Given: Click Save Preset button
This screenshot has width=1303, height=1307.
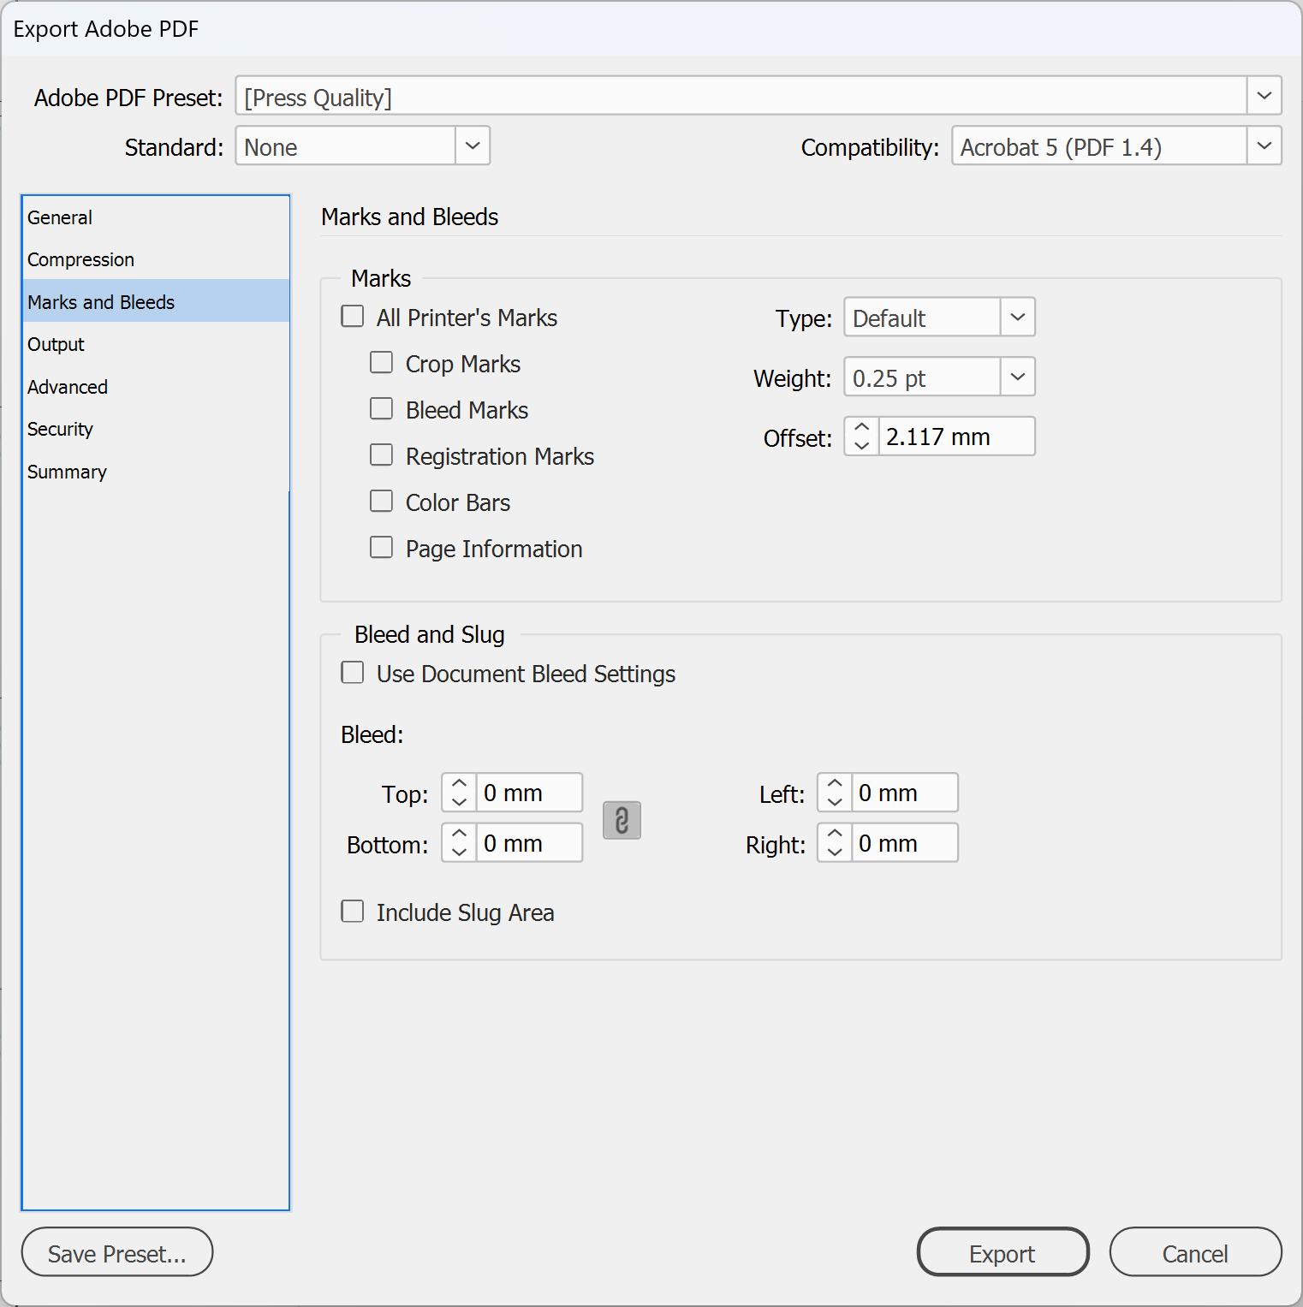Looking at the screenshot, I should pos(117,1253).
